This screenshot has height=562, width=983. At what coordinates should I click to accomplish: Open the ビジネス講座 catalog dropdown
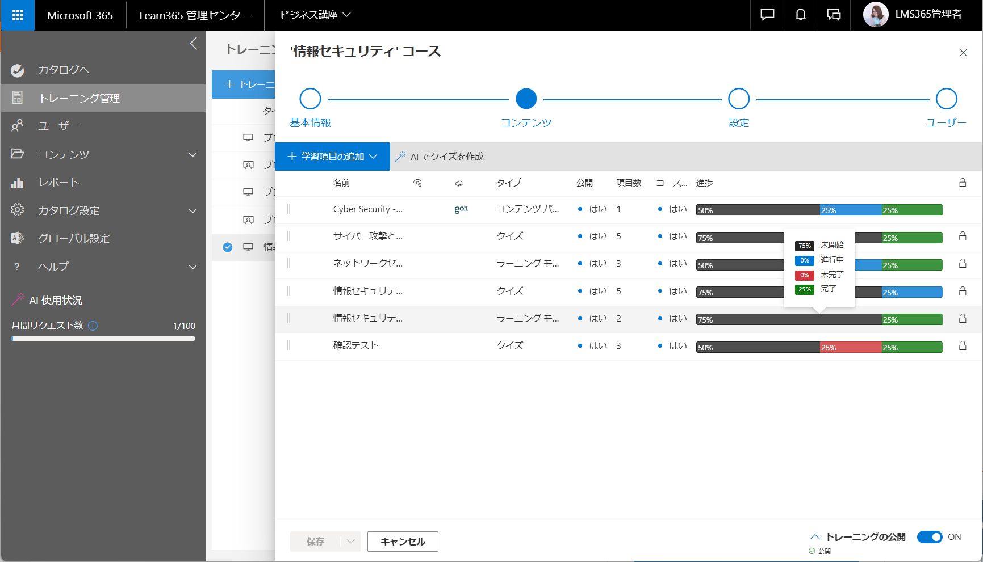(x=315, y=15)
